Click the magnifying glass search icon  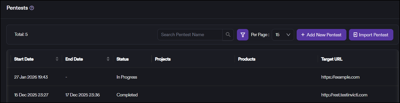click(x=228, y=35)
